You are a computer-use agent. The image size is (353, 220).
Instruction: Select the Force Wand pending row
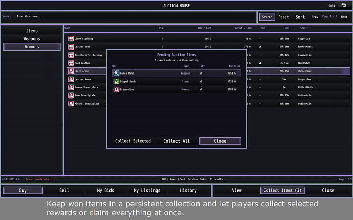point(176,74)
